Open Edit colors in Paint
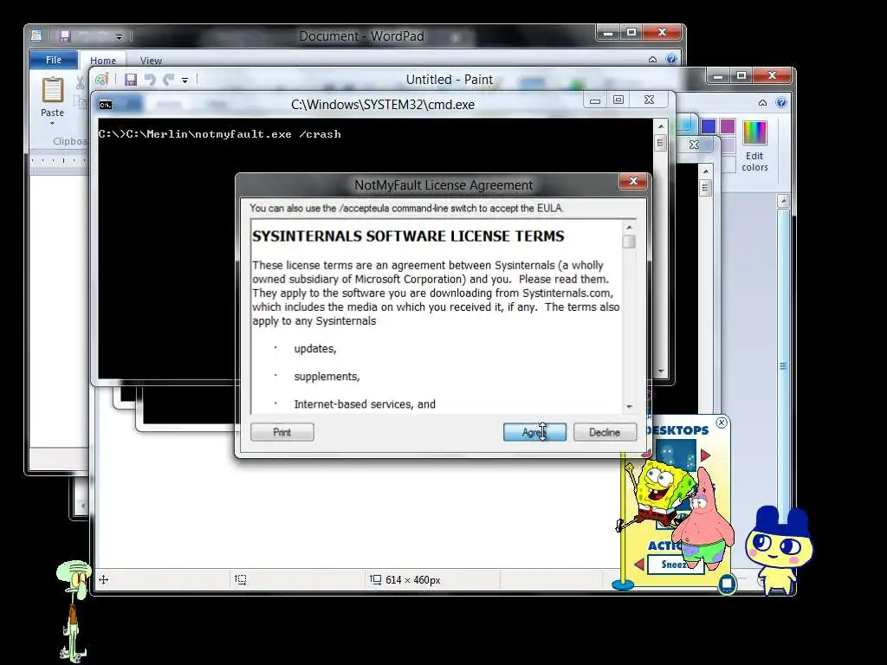 [754, 146]
